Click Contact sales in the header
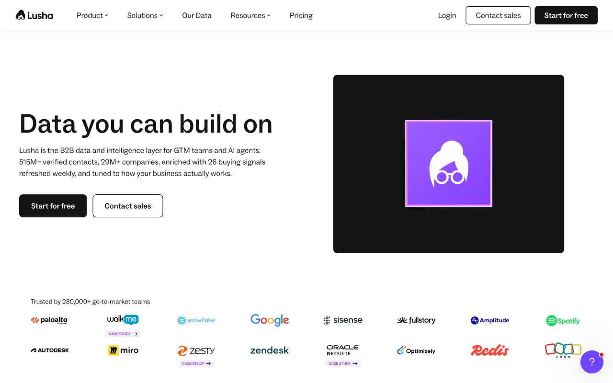The height and width of the screenshot is (383, 613). [498, 15]
